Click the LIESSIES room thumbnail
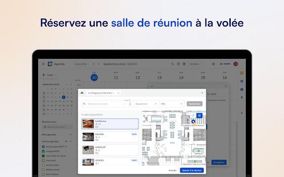The width and height of the screenshot is (284, 177). tap(88, 162)
